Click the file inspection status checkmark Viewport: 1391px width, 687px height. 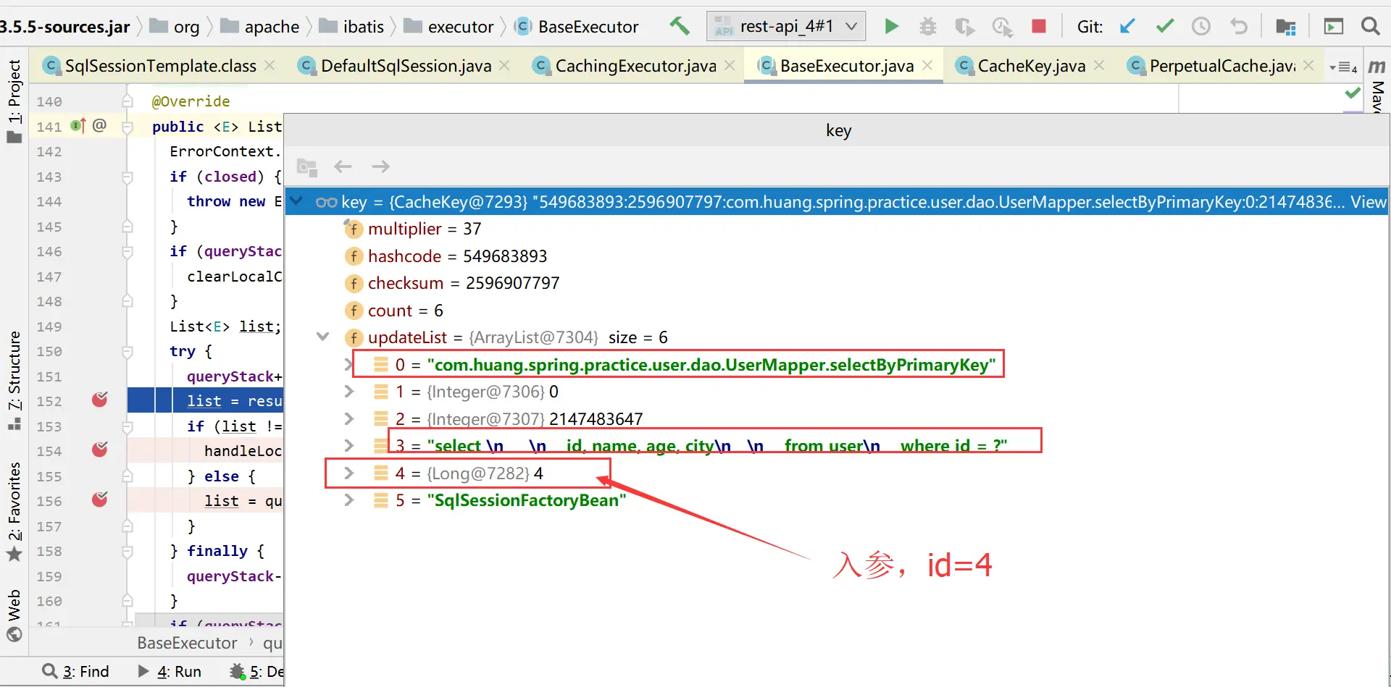pyautogui.click(x=1353, y=93)
